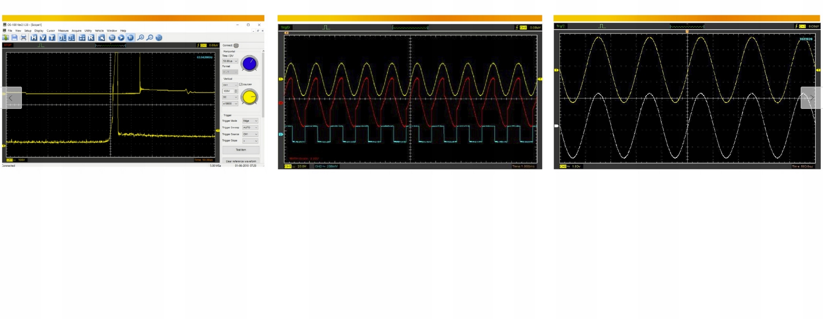Click the Clear reference waveform button
The height and width of the screenshot is (319, 823).
[x=241, y=161]
